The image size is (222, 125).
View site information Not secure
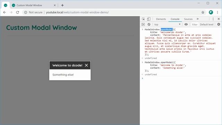click(x=33, y=12)
